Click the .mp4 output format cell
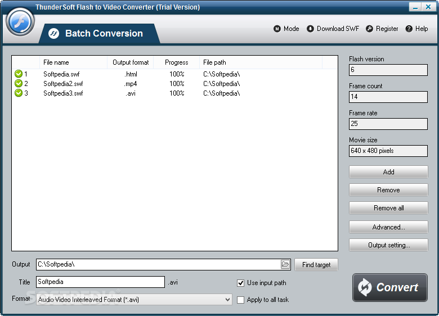This screenshot has height=316, width=439. click(131, 84)
